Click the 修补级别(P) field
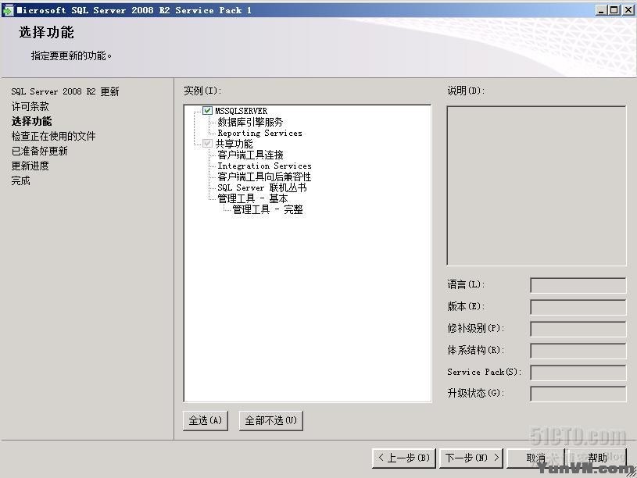This screenshot has height=478, width=637. tap(578, 329)
